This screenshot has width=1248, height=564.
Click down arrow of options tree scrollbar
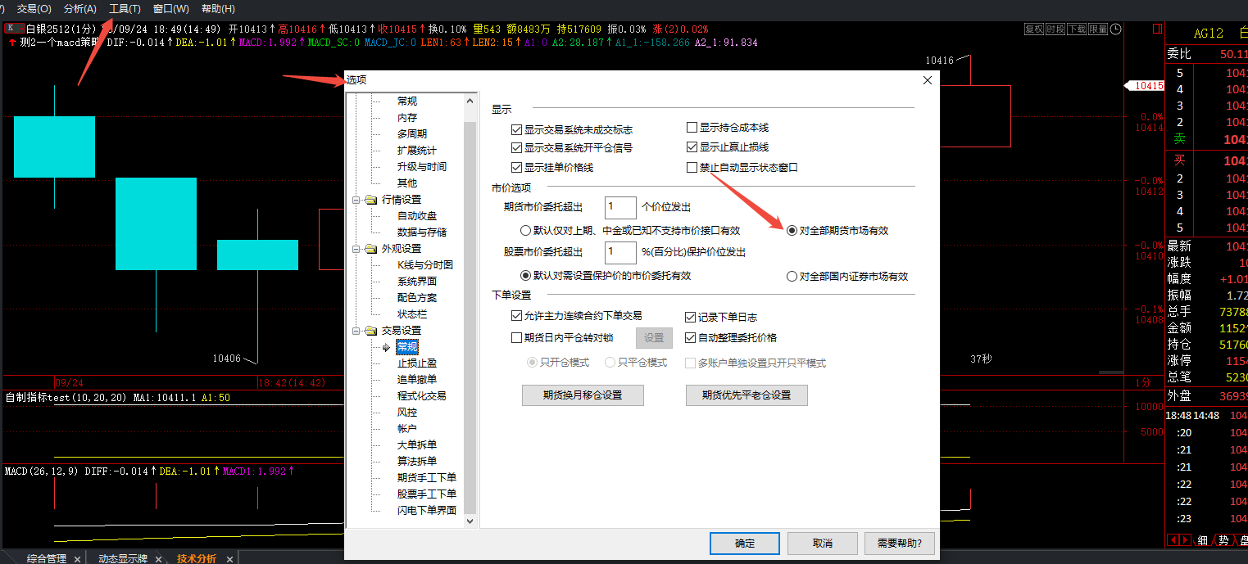click(470, 521)
